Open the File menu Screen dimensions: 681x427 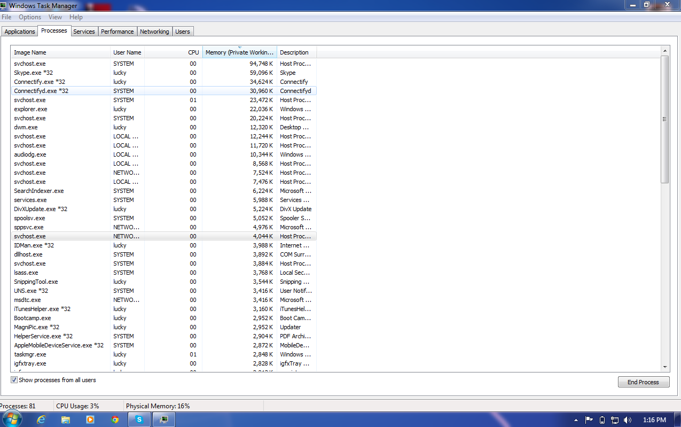(x=6, y=17)
